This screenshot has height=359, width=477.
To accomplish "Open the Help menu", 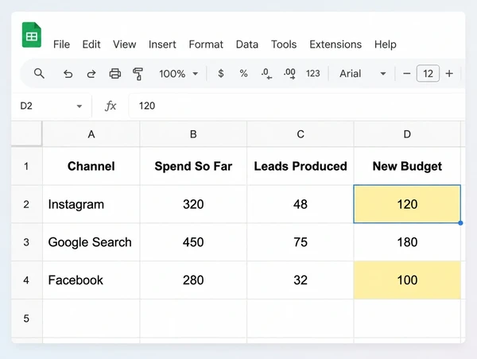I will click(386, 44).
